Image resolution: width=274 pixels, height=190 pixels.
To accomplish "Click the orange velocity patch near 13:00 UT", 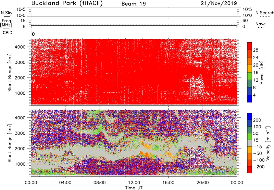I will pyautogui.click(x=144, y=154).
